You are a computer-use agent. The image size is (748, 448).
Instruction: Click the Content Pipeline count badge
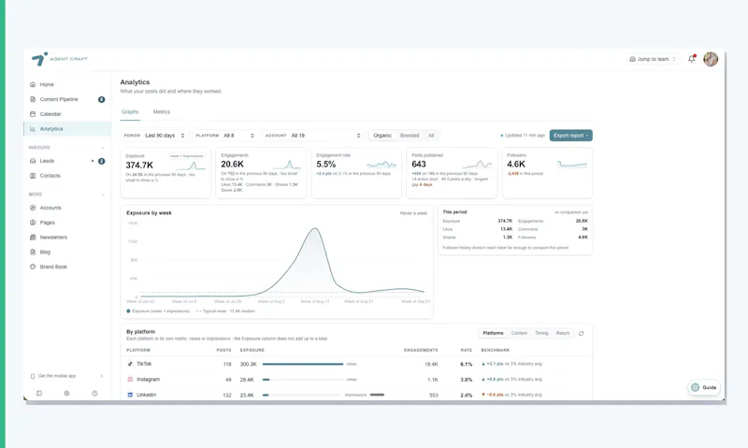[x=101, y=99]
